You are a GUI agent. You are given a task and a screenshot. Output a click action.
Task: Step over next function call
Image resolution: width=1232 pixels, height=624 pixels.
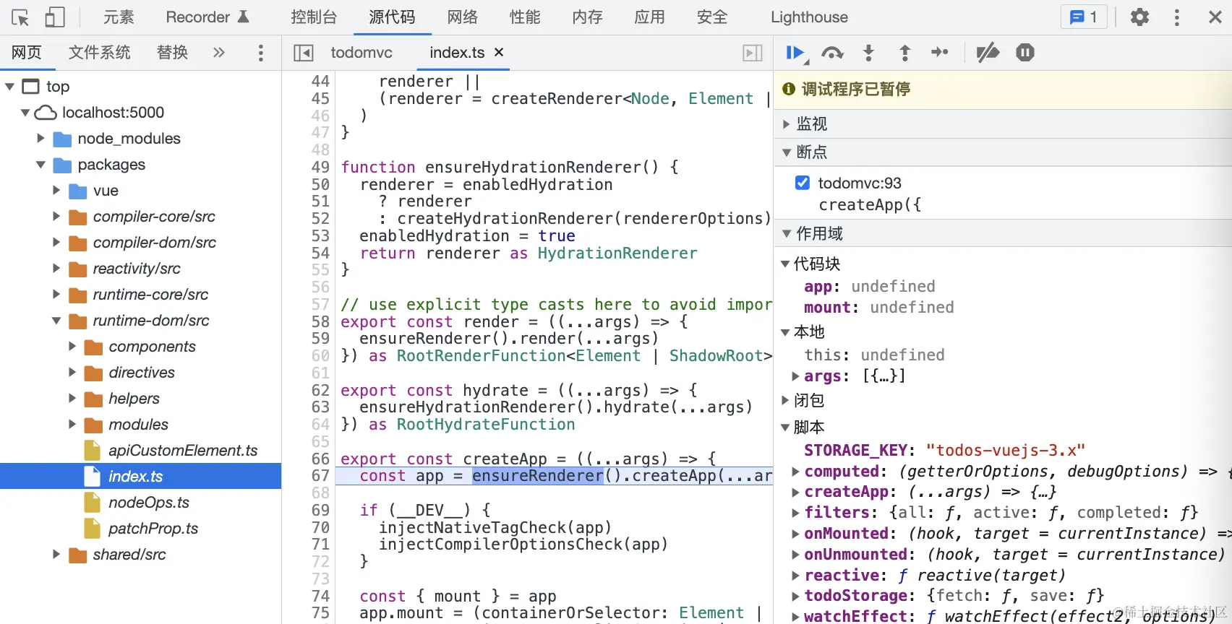click(832, 53)
